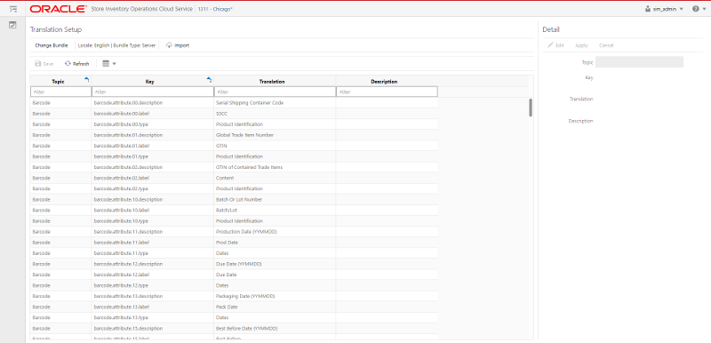711x343 pixels.
Task: Click the 'Global Trade Item Number' cell
Action: [x=275, y=135]
